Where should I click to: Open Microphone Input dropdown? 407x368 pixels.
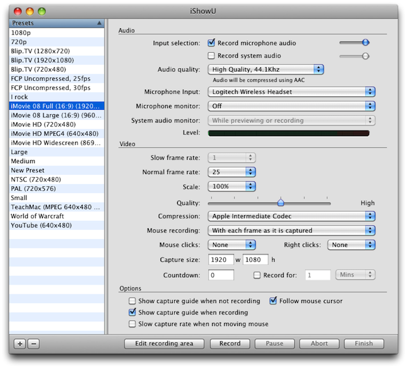pos(291,92)
